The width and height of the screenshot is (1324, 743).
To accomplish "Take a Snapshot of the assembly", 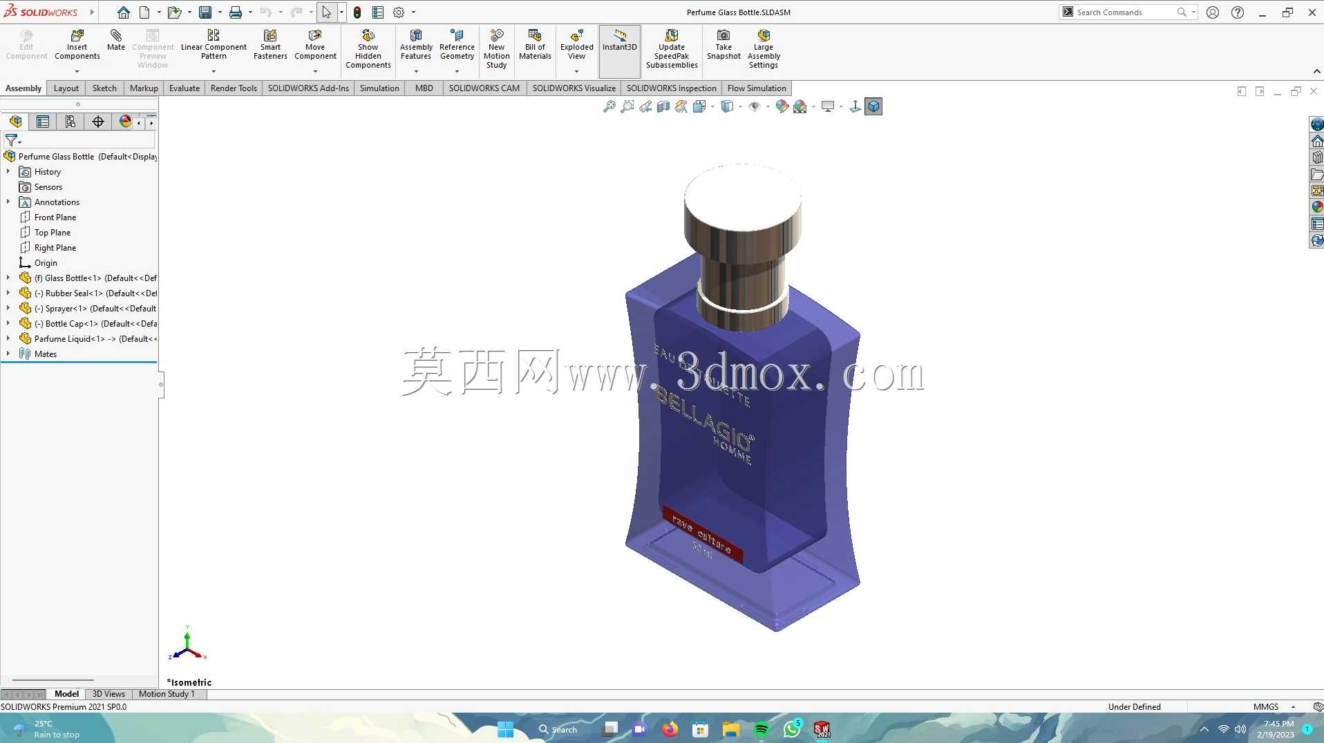I will [724, 45].
